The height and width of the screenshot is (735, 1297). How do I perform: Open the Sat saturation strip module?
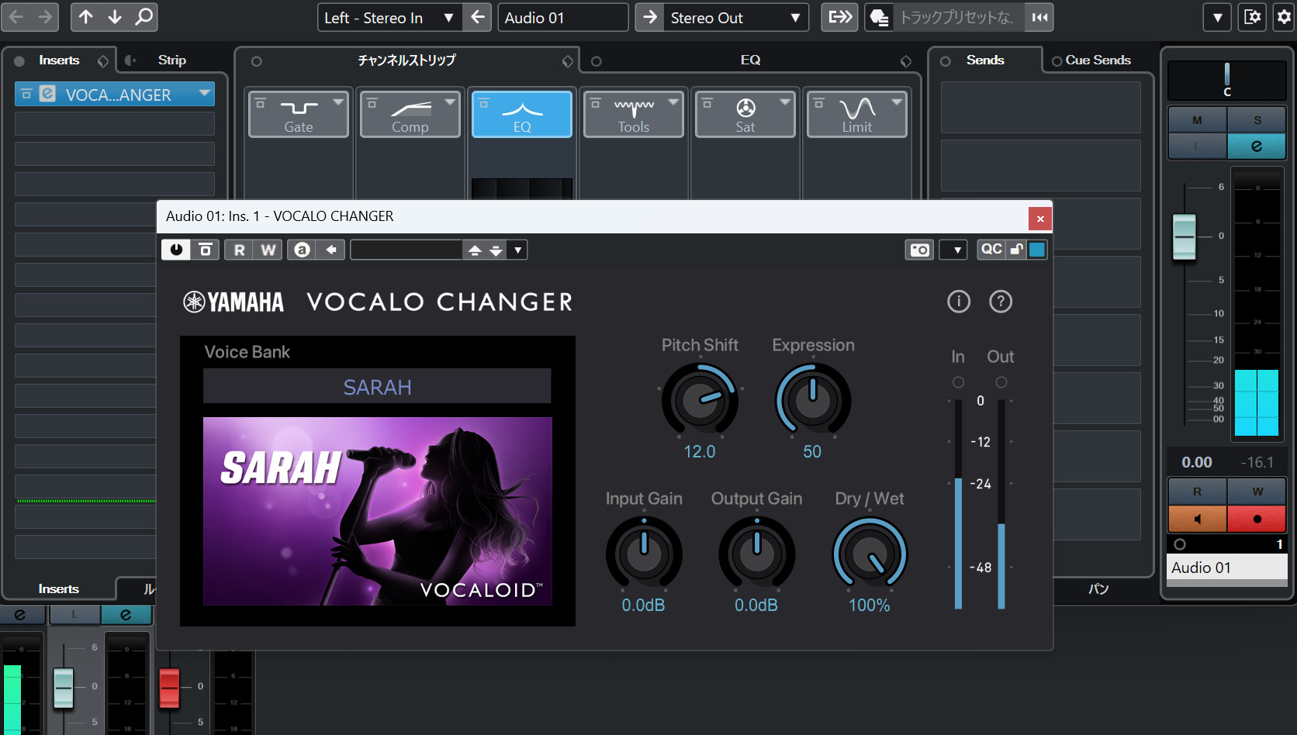(745, 114)
